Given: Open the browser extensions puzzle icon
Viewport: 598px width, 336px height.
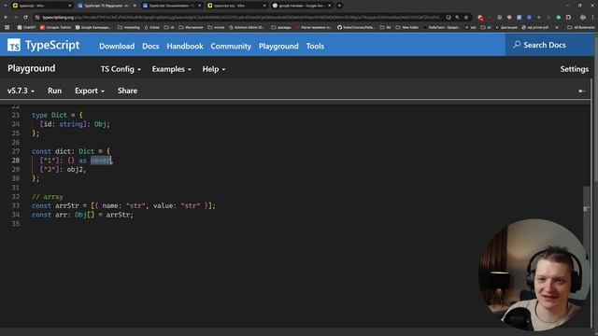Looking at the screenshot, I should click(568, 18).
